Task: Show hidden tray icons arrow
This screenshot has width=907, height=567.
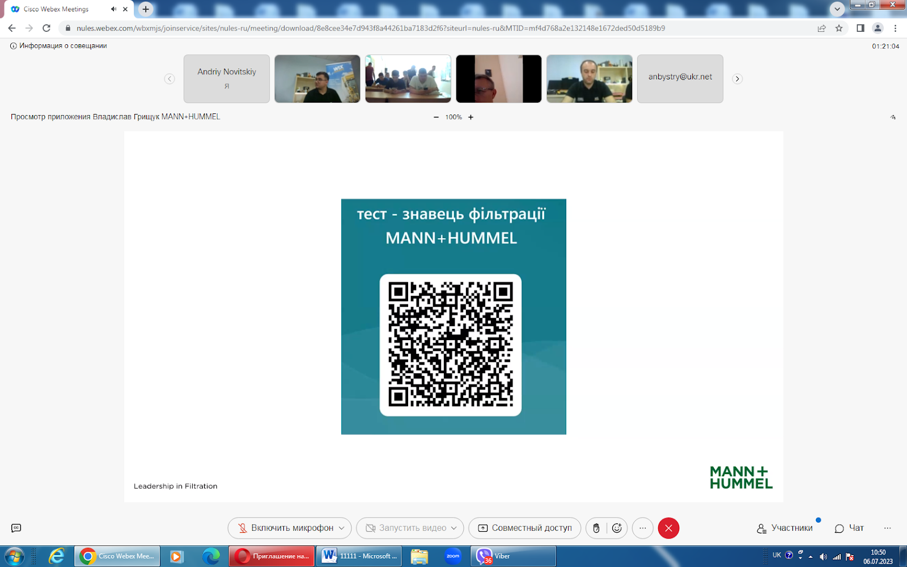Action: click(811, 557)
